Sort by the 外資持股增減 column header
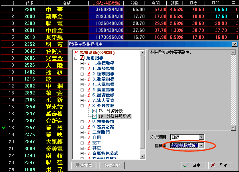Image resolution: width=239 pixels, height=172 pixels. pos(106,3)
